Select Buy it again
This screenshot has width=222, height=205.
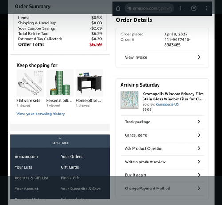click(x=162, y=175)
